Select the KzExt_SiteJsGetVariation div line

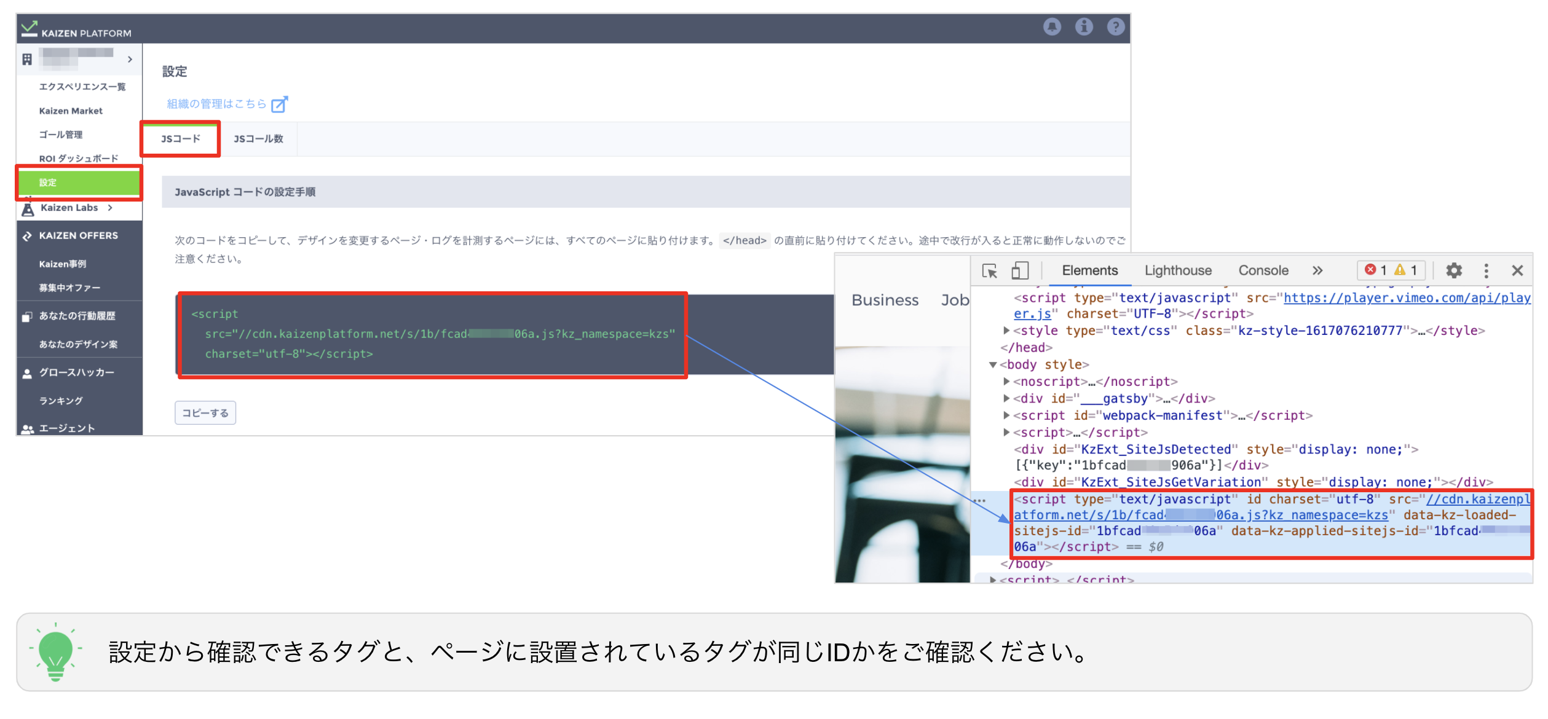[1254, 482]
